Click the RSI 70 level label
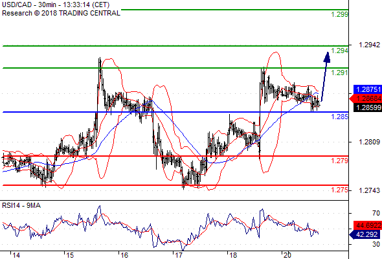382x259 pixels. (x=376, y=213)
